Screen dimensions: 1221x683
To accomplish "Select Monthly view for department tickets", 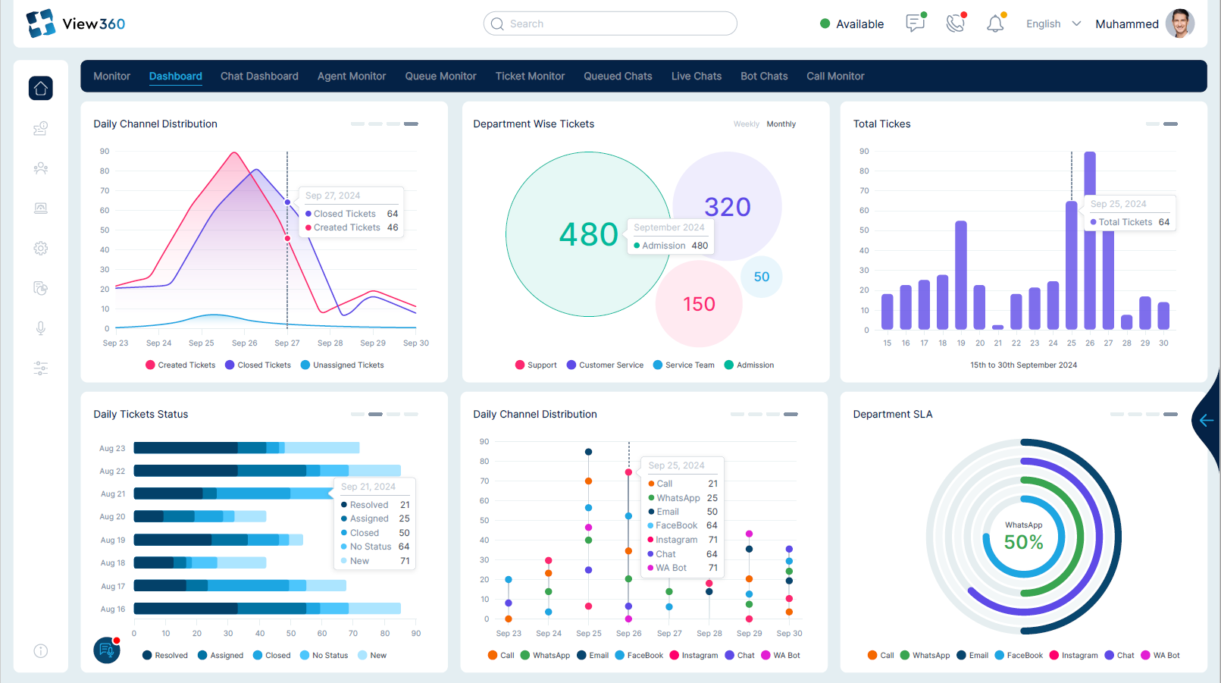I will (781, 124).
